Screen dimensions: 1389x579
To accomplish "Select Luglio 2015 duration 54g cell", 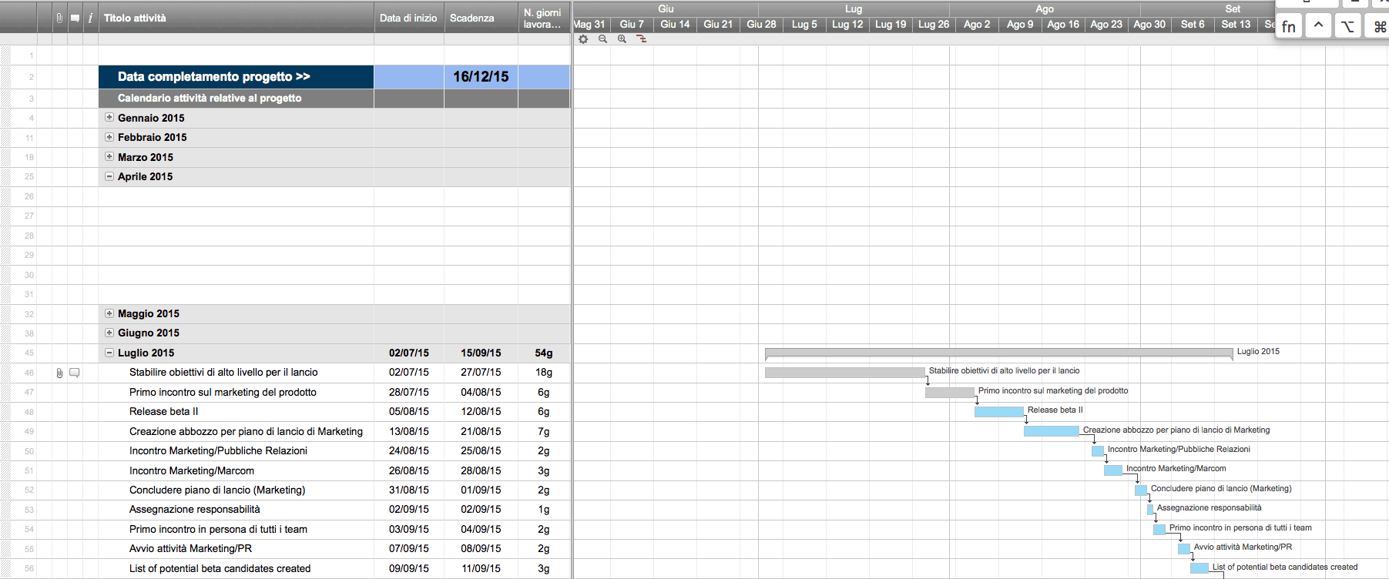I will click(544, 353).
